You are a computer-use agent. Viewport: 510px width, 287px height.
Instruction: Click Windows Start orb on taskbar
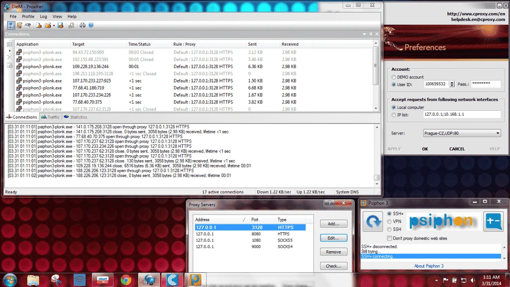10,280
